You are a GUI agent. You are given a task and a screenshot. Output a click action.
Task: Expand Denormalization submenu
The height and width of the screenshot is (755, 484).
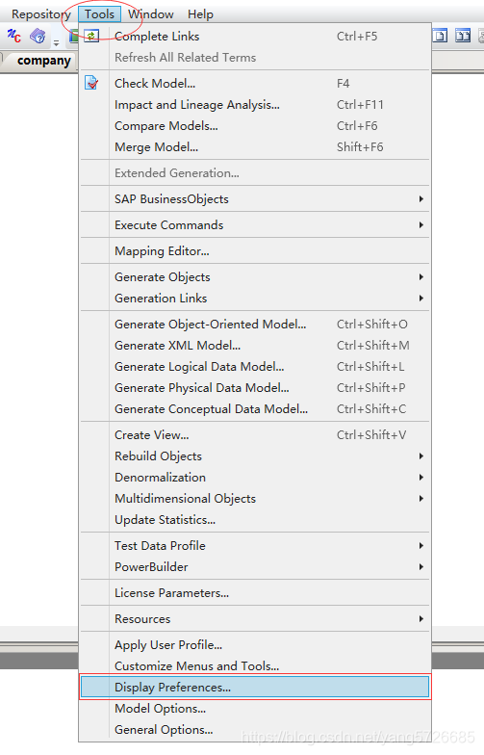click(x=255, y=478)
